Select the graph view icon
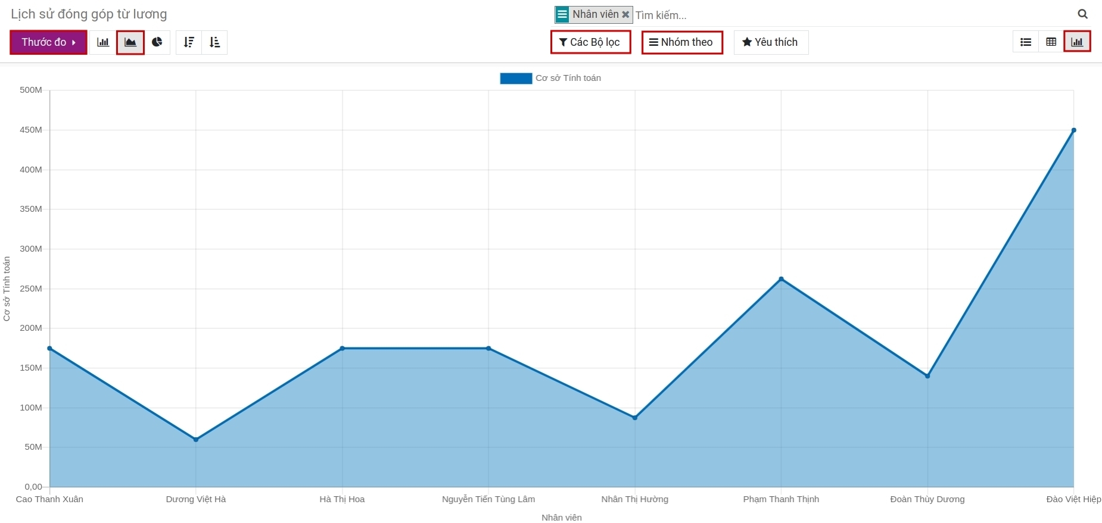 tap(1077, 42)
